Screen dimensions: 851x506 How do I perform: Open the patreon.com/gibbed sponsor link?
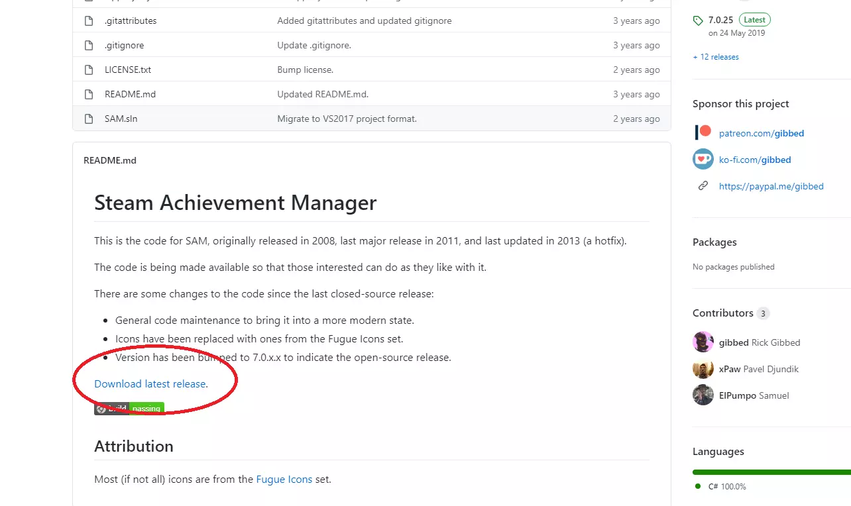point(762,134)
